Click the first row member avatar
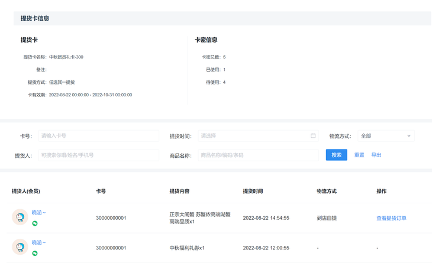Screen dimensions: 432x263 pos(20,217)
